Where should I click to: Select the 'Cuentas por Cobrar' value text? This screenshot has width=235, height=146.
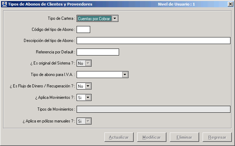tap(94, 18)
